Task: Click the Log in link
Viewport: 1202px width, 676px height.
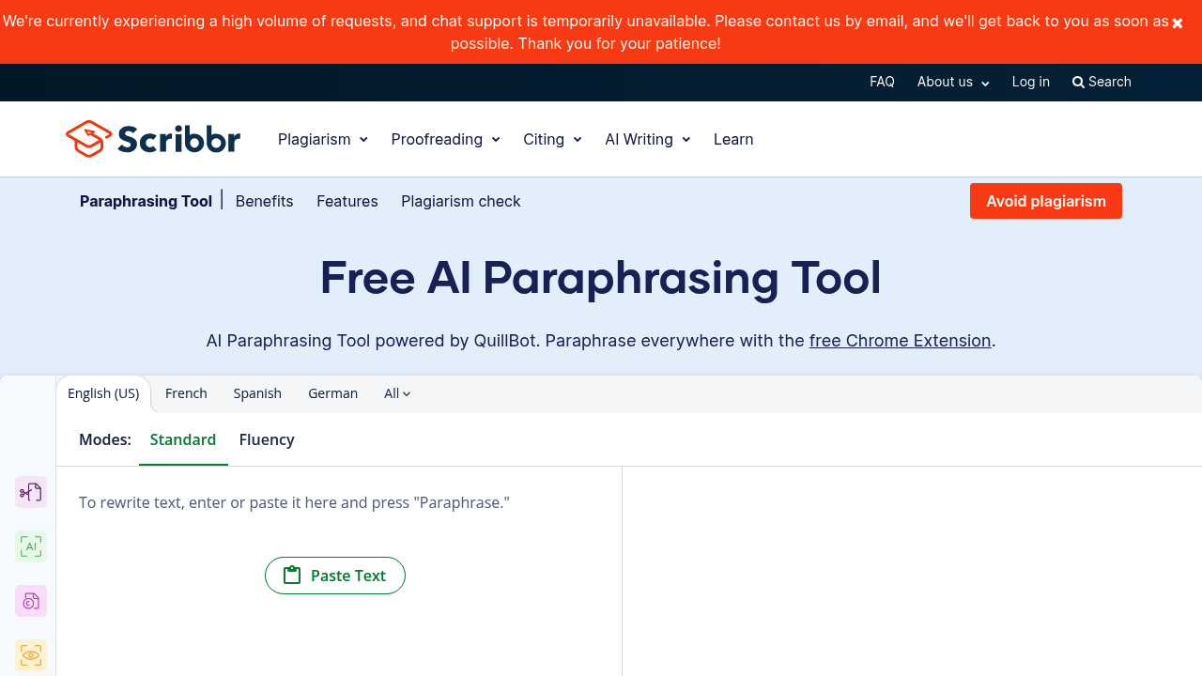Action: coord(1031,82)
